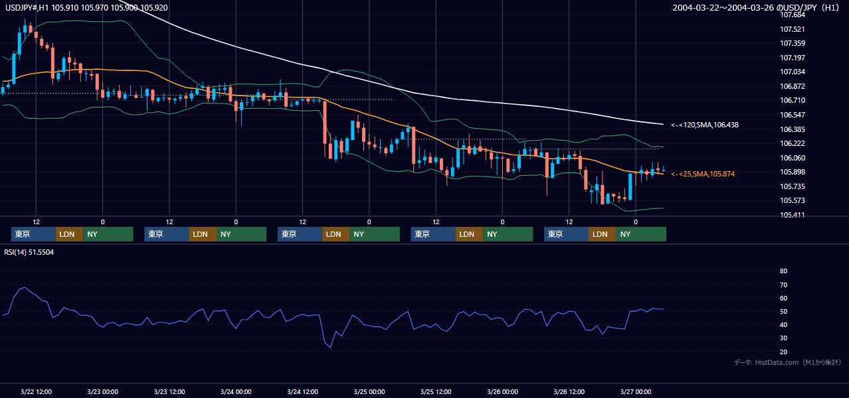849x398 pixels.
Task: Select the 東京 session box for 3/26
Action: click(566, 234)
